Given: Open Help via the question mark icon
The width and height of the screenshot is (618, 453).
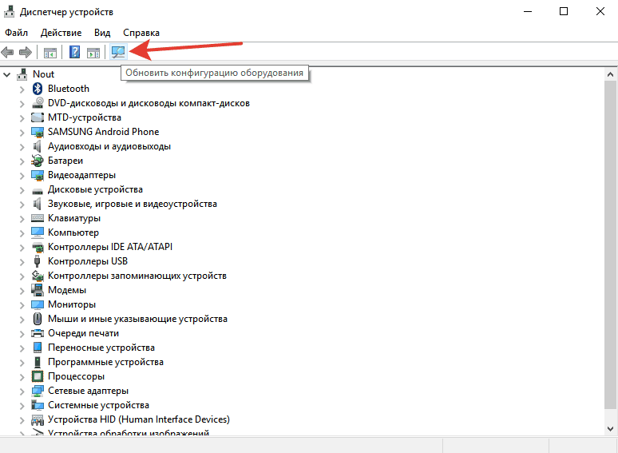Looking at the screenshot, I should pyautogui.click(x=74, y=52).
